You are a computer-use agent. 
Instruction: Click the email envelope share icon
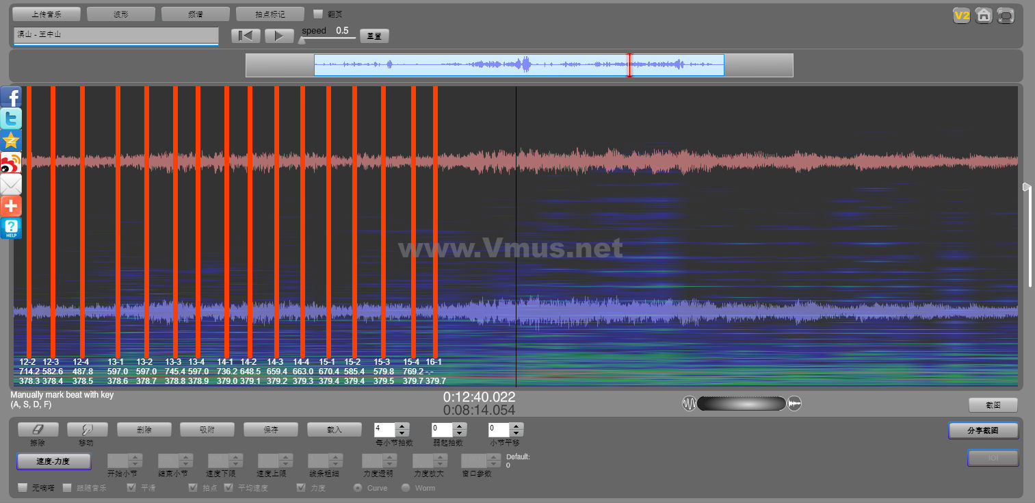pos(11,184)
